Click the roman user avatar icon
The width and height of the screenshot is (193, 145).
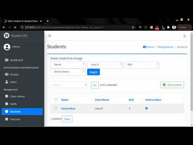click(x=7, y=47)
